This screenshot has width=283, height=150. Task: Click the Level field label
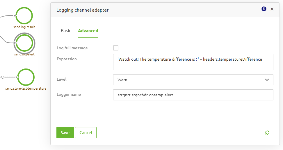62,79
